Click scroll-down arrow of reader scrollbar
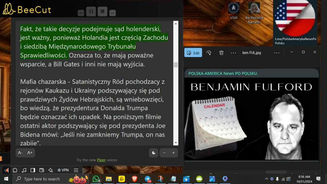327x184 pixels. coord(176,143)
